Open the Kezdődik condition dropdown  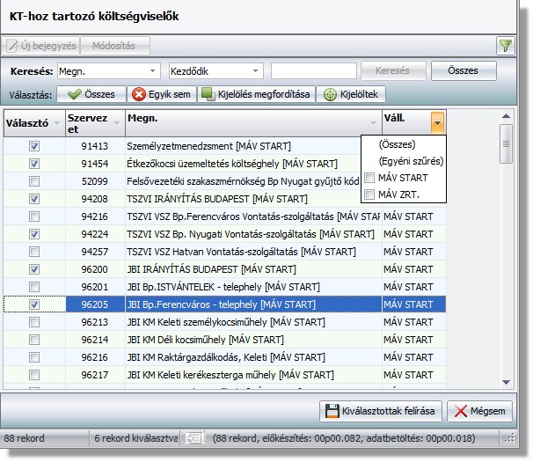(255, 71)
